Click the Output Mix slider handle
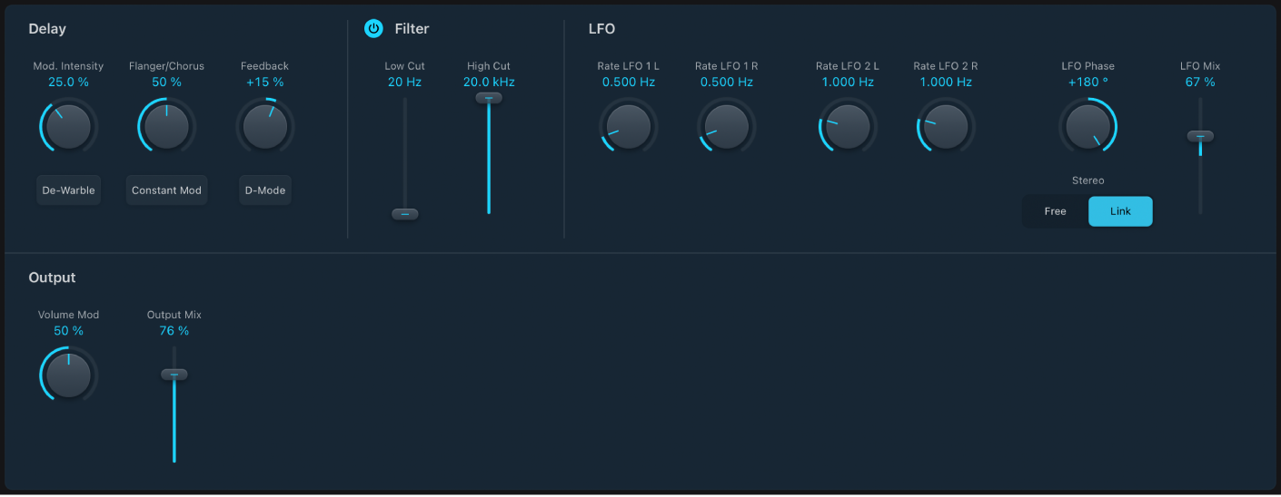This screenshot has height=497, width=1281. pyautogui.click(x=174, y=375)
